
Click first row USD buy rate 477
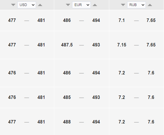click(12, 20)
